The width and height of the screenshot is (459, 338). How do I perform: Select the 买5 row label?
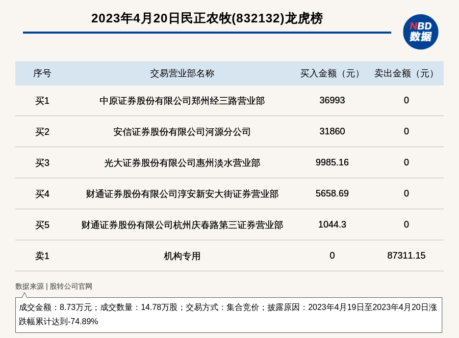click(42, 225)
